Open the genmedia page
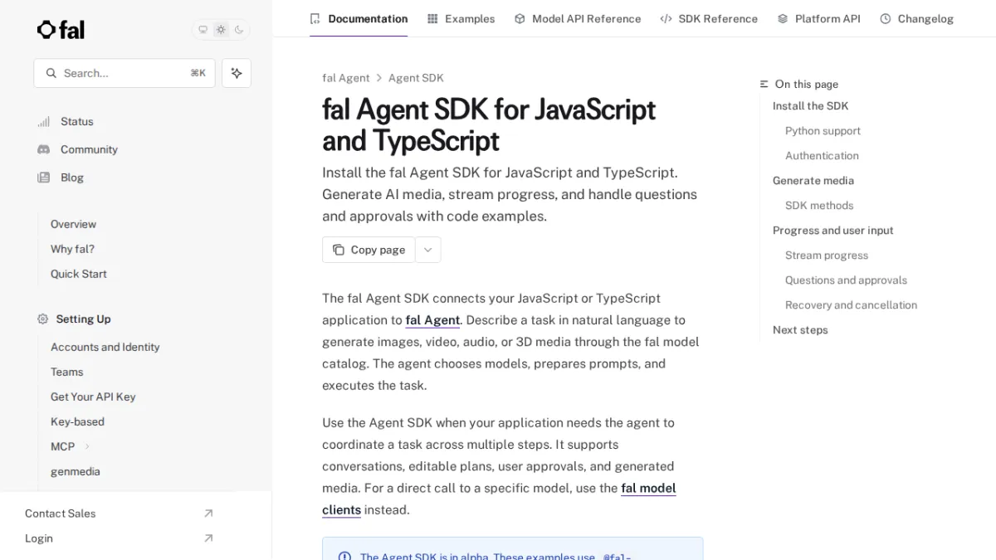 coord(76,471)
